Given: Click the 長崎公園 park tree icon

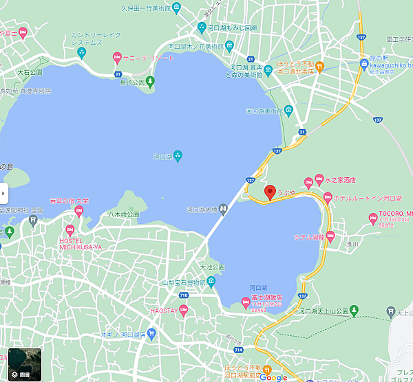Looking at the screenshot, I should click(x=150, y=82).
